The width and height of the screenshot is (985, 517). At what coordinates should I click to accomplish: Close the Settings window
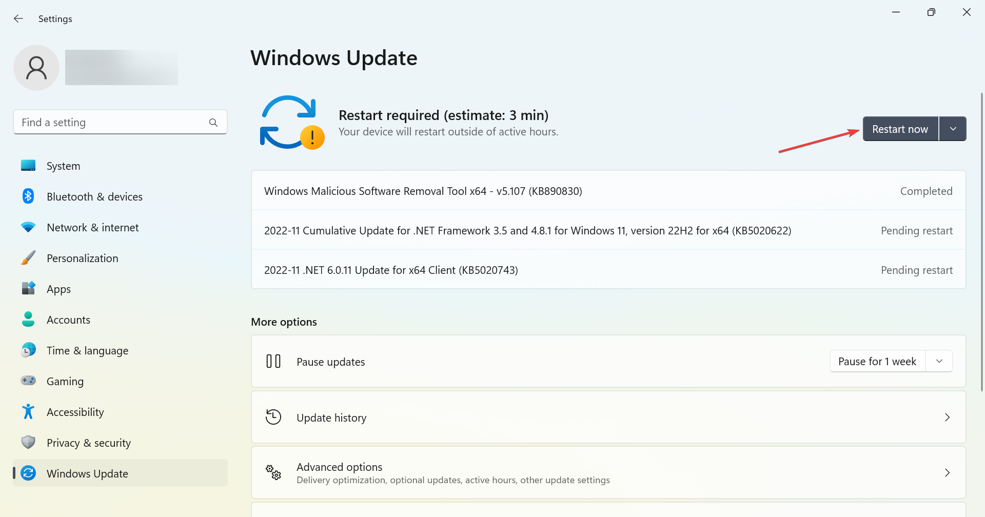coord(967,12)
